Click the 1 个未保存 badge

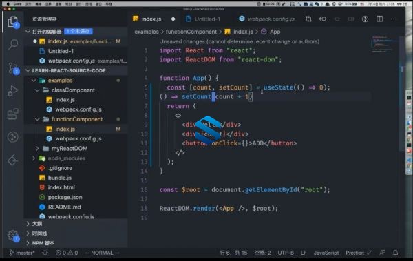pos(78,32)
